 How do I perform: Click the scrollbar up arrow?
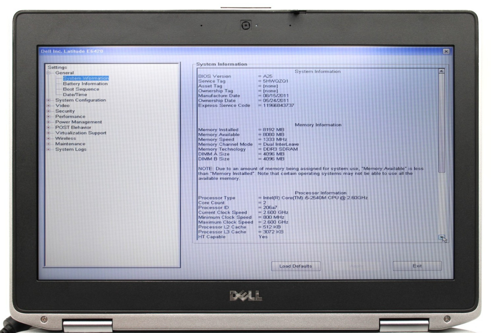pyautogui.click(x=441, y=71)
